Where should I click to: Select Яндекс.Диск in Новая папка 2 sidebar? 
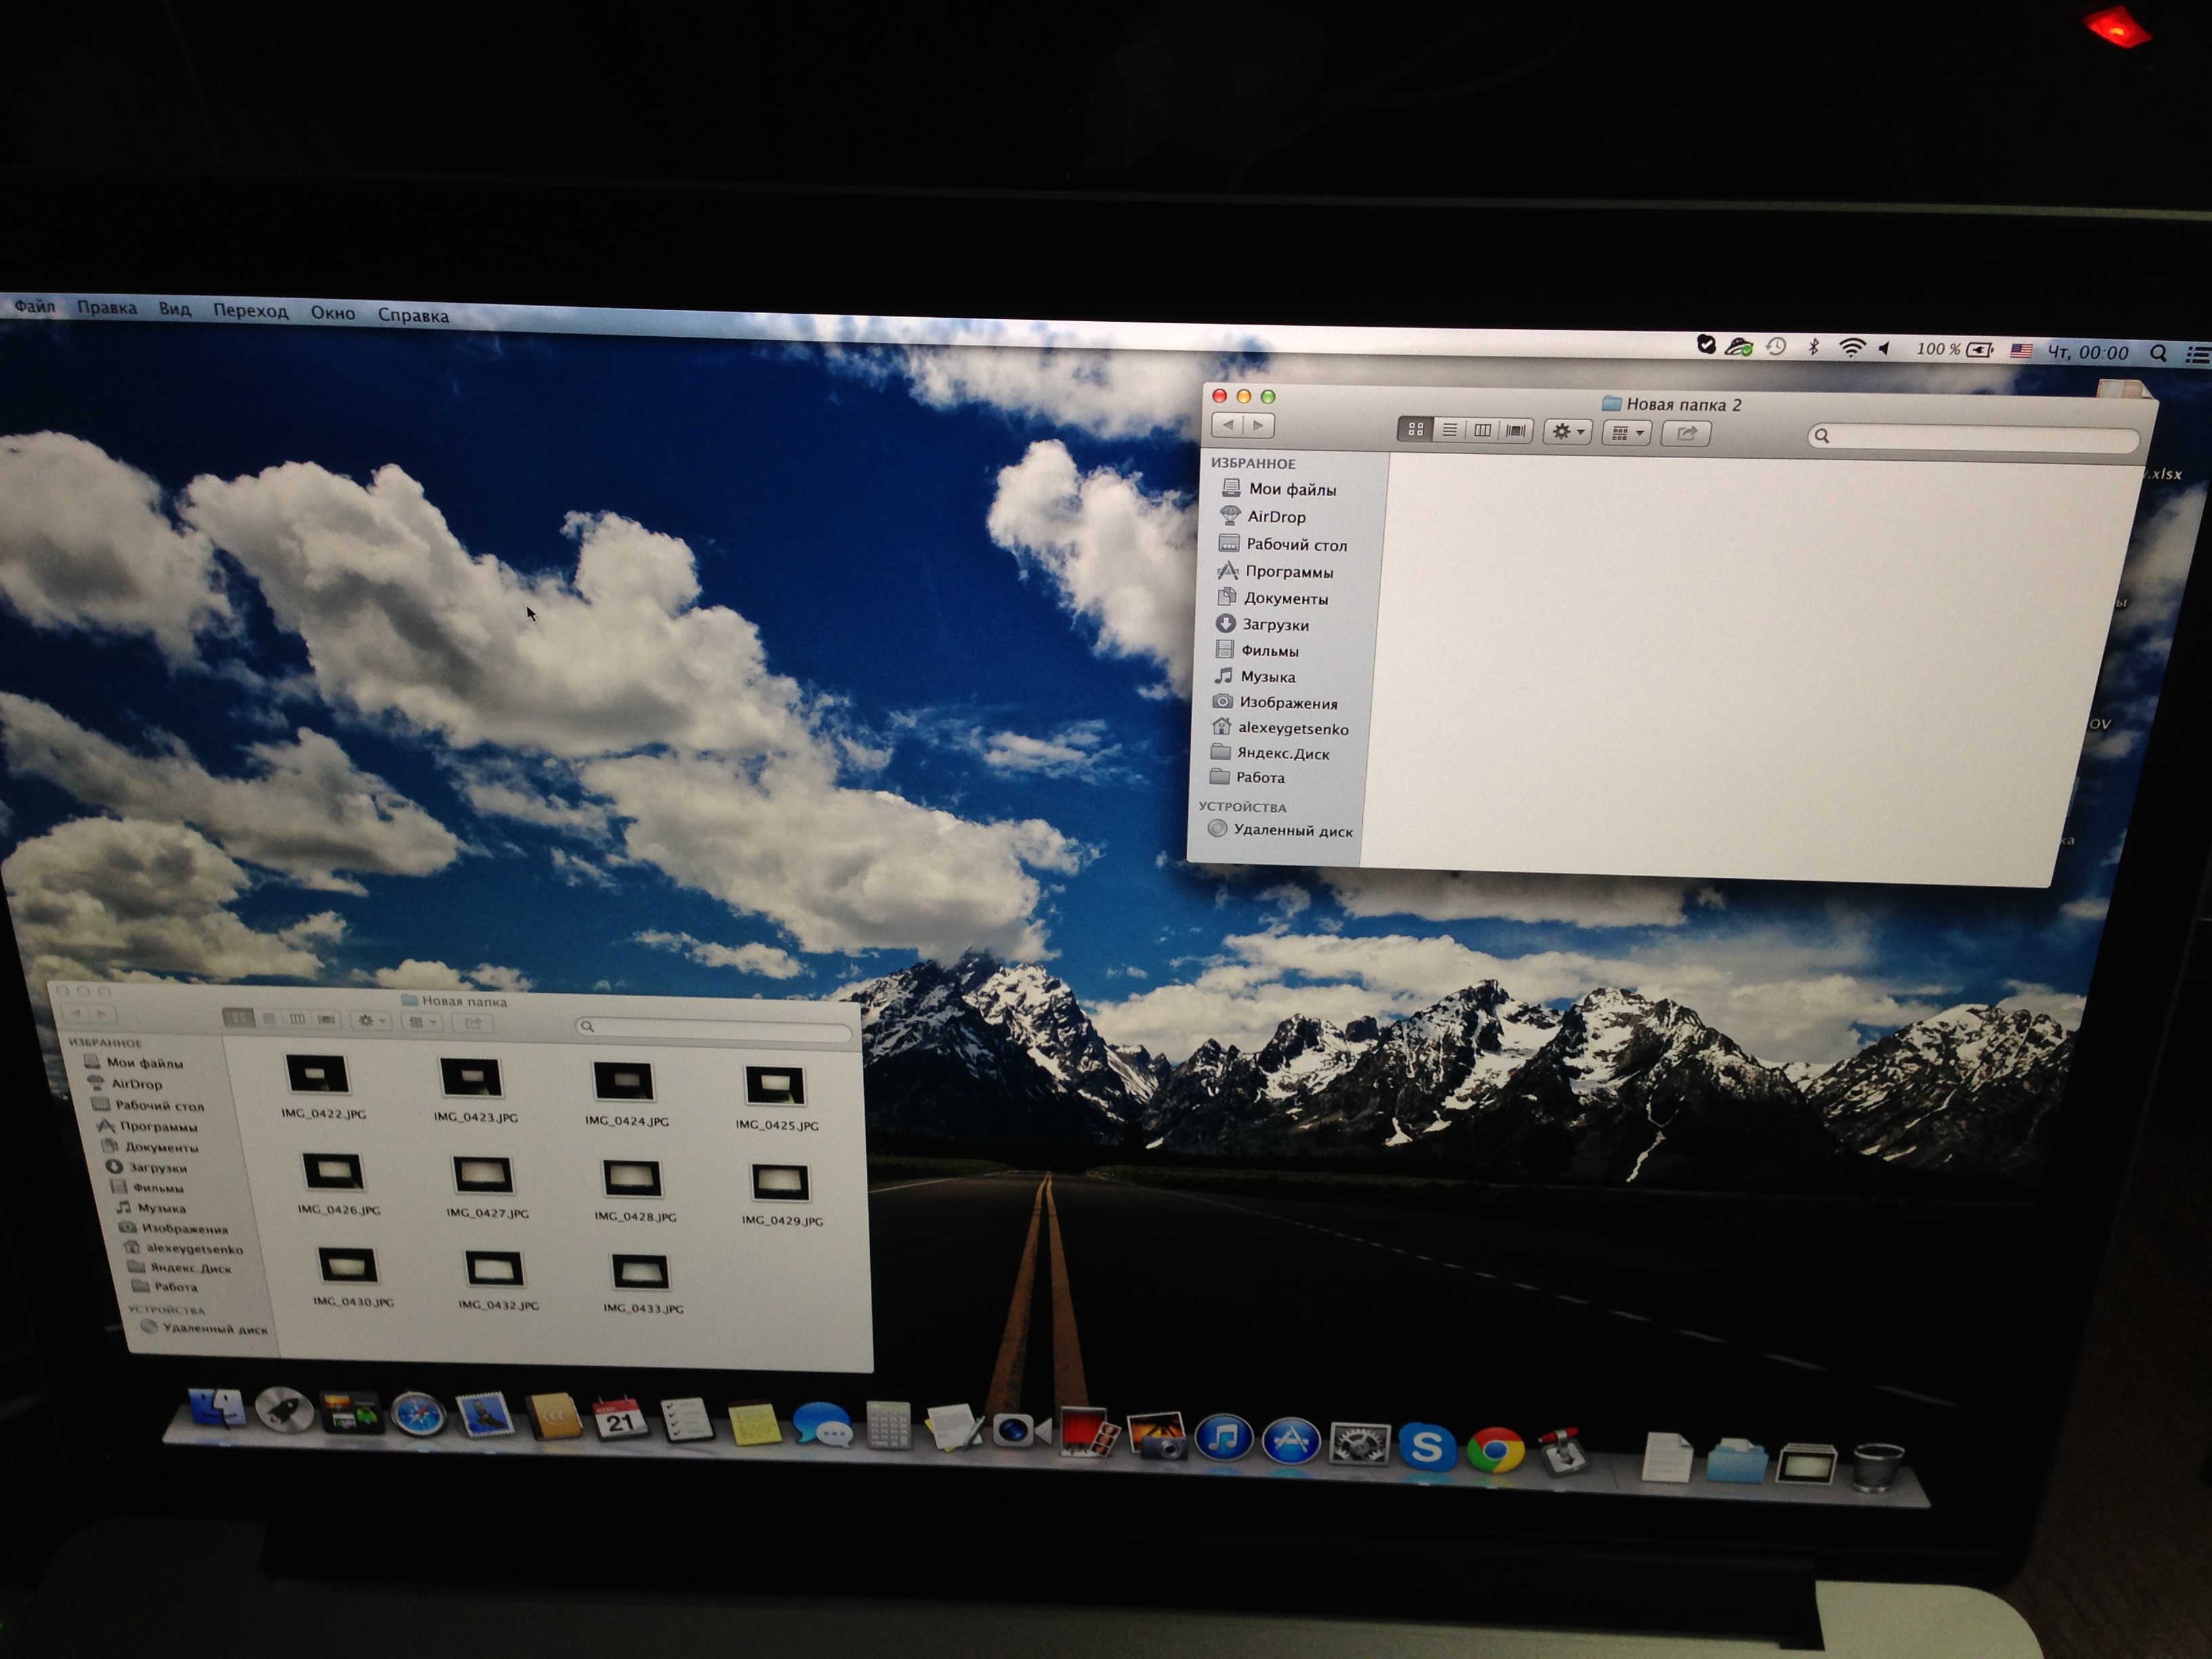tap(1283, 754)
